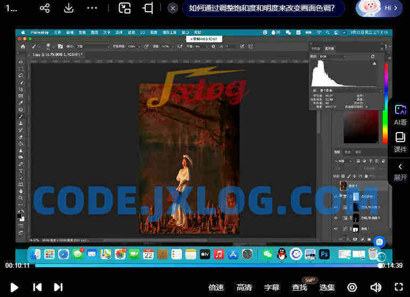Click the download icon

pyautogui.click(x=69, y=8)
